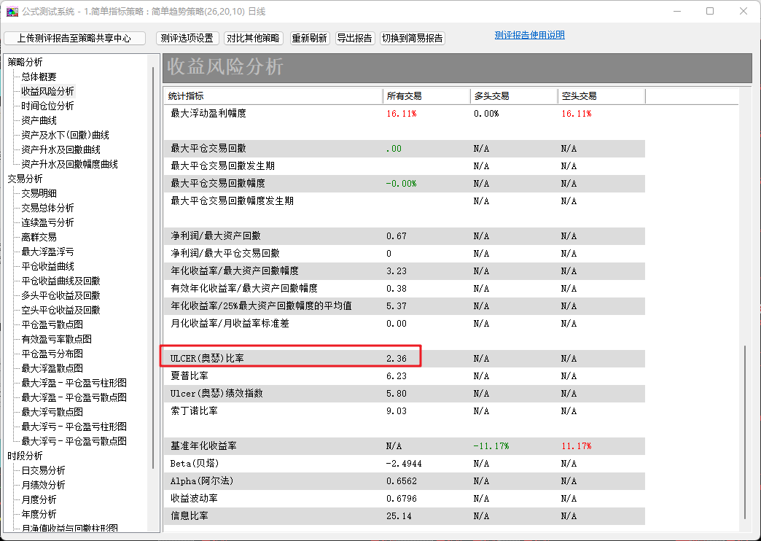This screenshot has height=541, width=761.
Task: Click the app icon in the title bar
Action: [x=12, y=12]
